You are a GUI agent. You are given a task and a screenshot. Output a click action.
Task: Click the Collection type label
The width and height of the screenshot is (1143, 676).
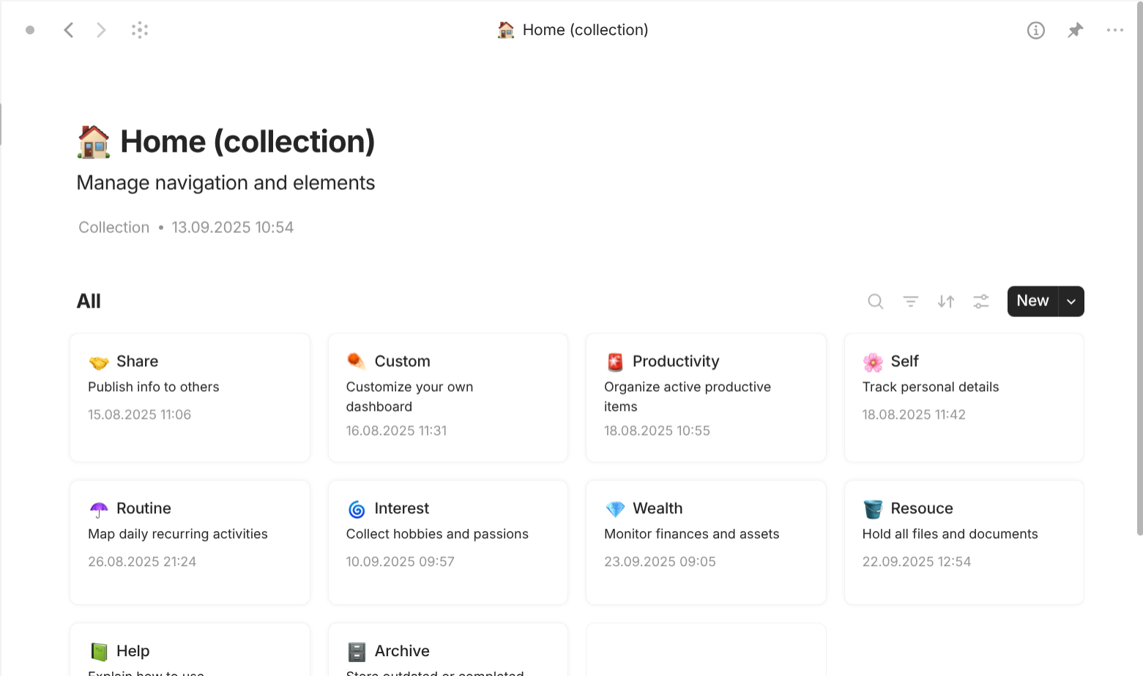(113, 228)
